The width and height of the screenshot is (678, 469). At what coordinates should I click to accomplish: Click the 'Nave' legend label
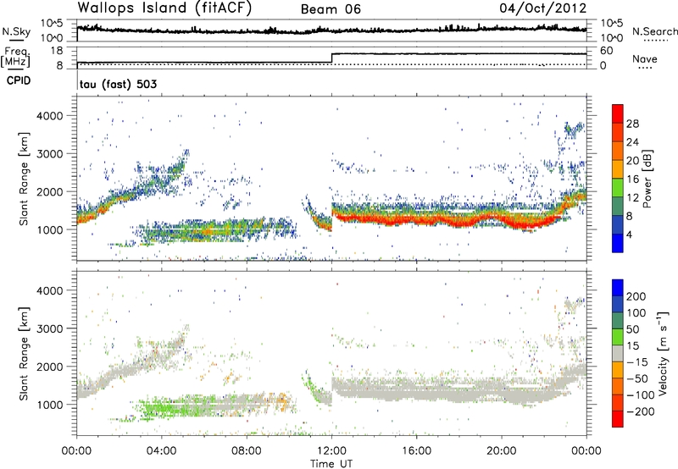(x=645, y=58)
